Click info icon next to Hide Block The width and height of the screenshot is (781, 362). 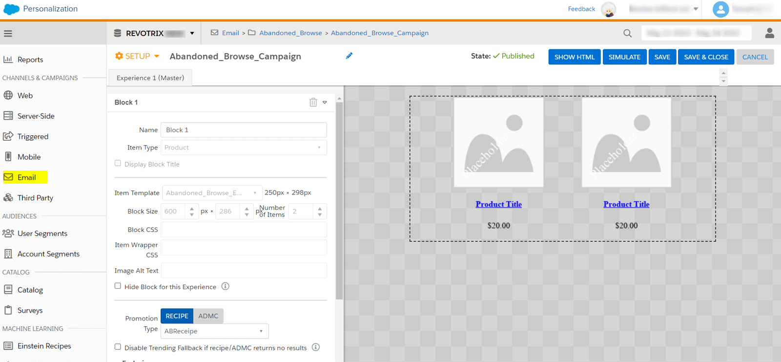point(225,286)
